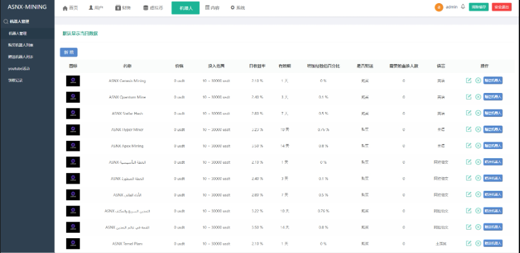
Task: Edit the Arabic robot with 14 天 validity
Action: (469, 227)
